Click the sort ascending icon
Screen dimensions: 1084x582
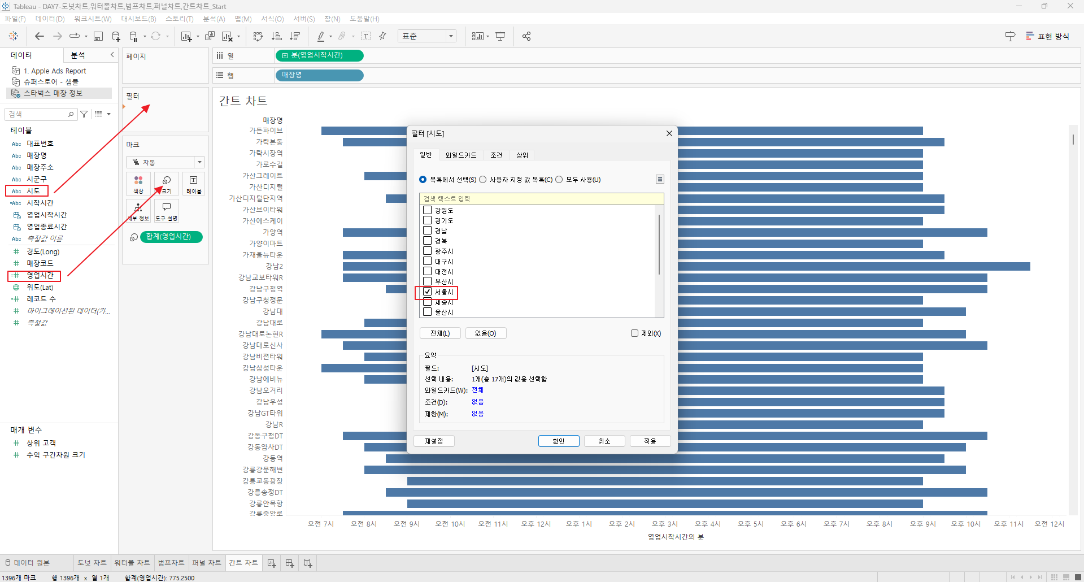click(276, 36)
